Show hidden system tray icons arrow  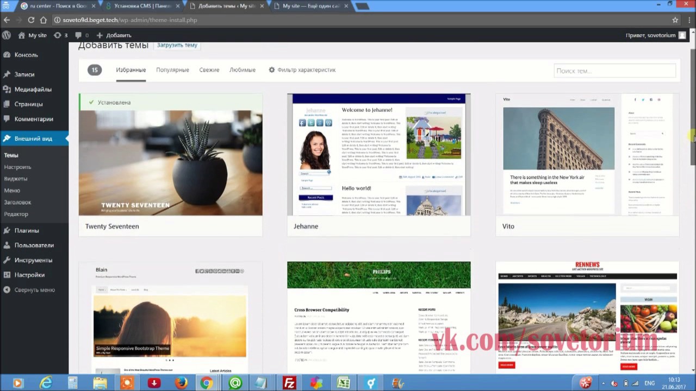[603, 383]
